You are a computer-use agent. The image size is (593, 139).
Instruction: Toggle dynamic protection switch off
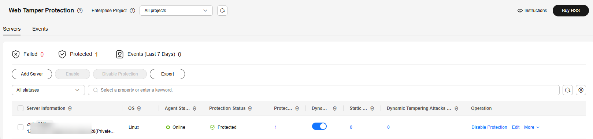coord(319,126)
